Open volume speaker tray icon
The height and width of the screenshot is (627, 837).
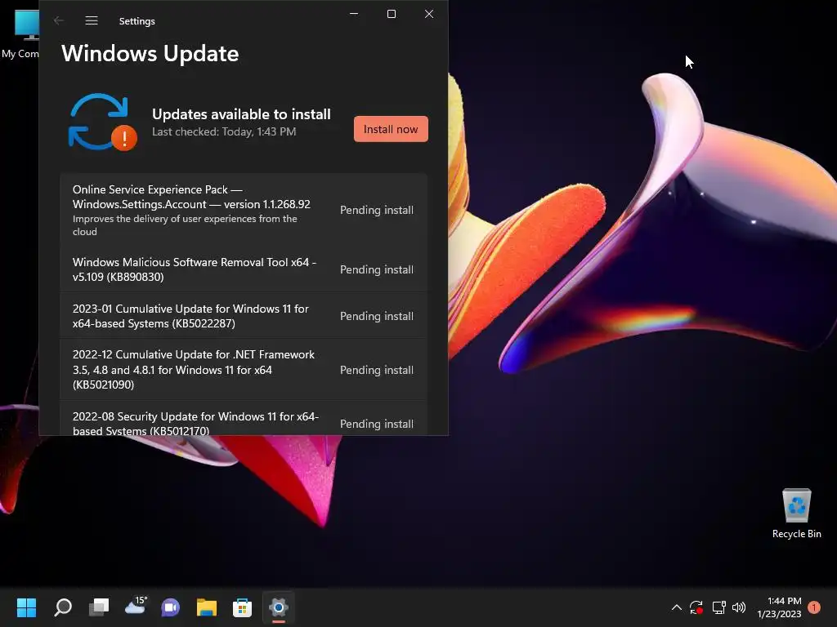click(x=739, y=607)
